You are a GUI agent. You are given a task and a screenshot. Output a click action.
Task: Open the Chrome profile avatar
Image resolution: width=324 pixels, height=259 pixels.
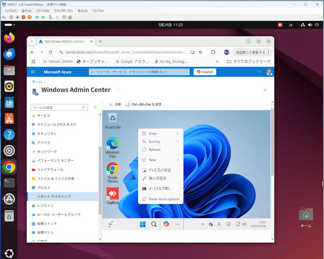pyautogui.click(x=227, y=52)
